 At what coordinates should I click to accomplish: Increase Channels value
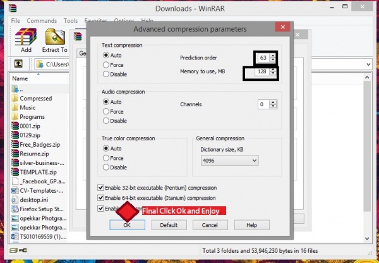pyautogui.click(x=273, y=102)
